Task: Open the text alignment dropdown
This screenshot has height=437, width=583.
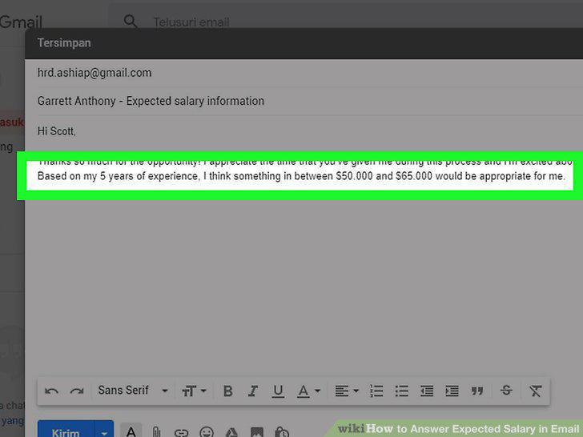Action: [x=347, y=391]
